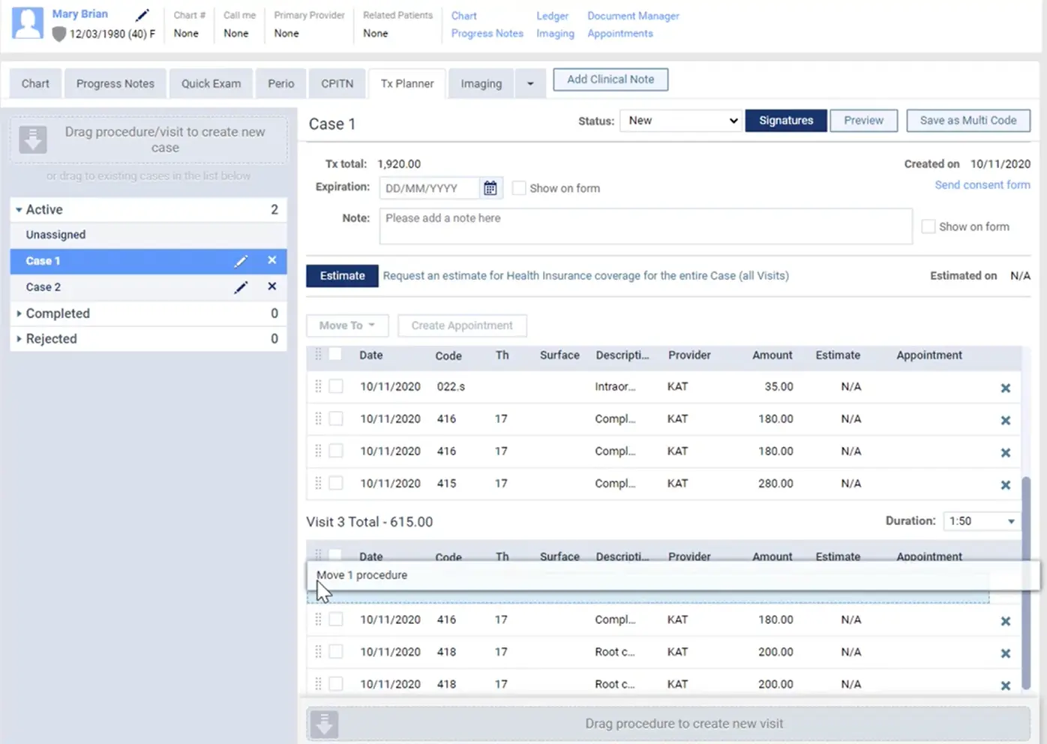Open the Appointments link in header
This screenshot has height=744, width=1047.
tap(620, 34)
